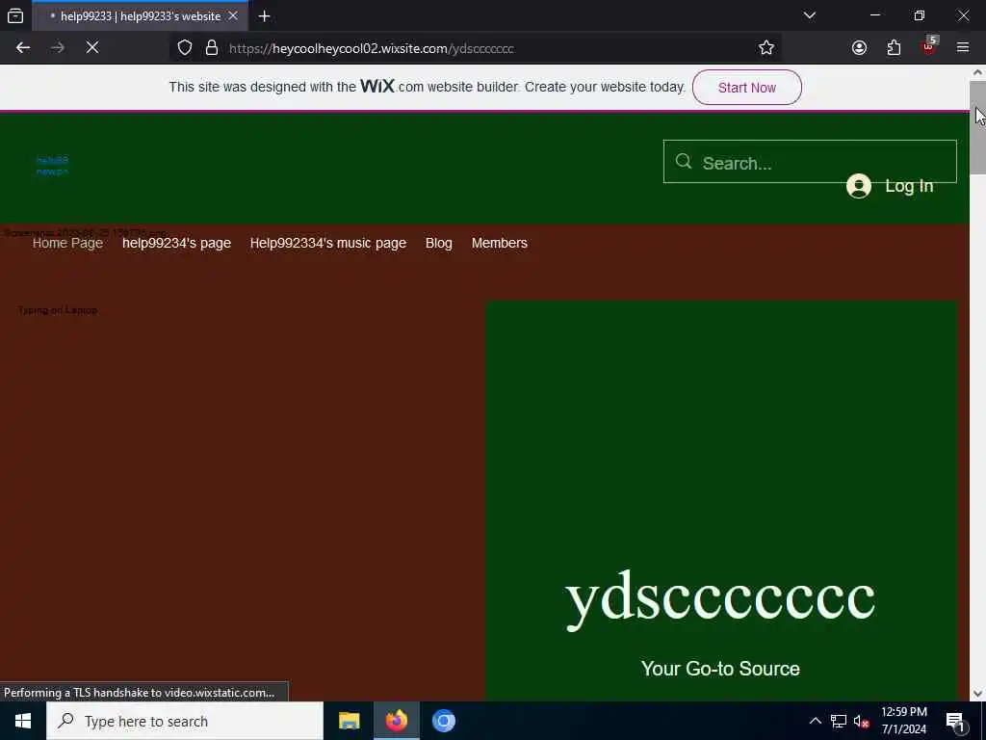This screenshot has width=986, height=740.
Task: Open the Chromium taskbar icon
Action: point(443,721)
